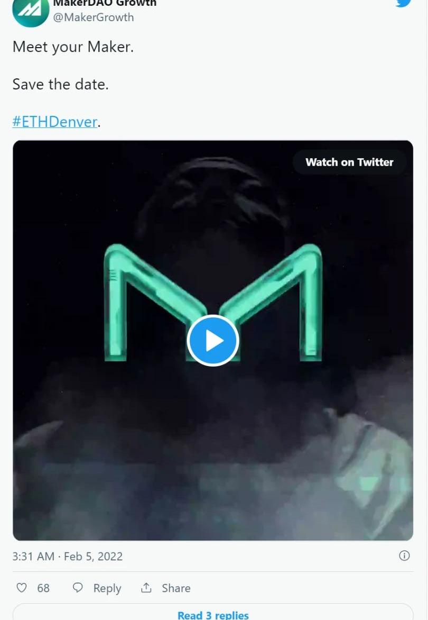Open the 3:31 AM Feb 5, 2022 timestamp
The height and width of the screenshot is (620, 428).
coord(68,557)
